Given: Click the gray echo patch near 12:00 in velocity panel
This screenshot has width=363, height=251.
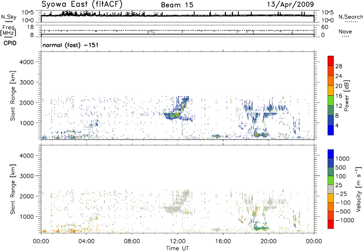Looking at the screenshot, I should pos(172,209).
